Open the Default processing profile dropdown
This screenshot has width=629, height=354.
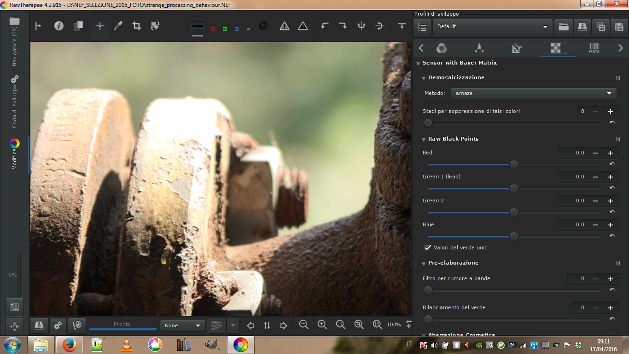pyautogui.click(x=492, y=27)
